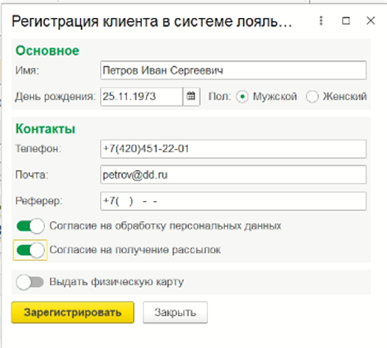
Task: Open the three-dot more options menu
Action: point(321,21)
